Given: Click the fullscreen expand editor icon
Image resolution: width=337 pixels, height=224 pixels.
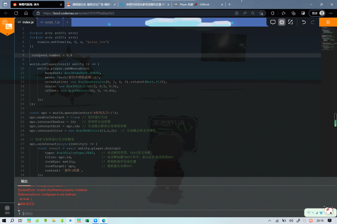Looking at the screenshot, I should coord(290,22).
